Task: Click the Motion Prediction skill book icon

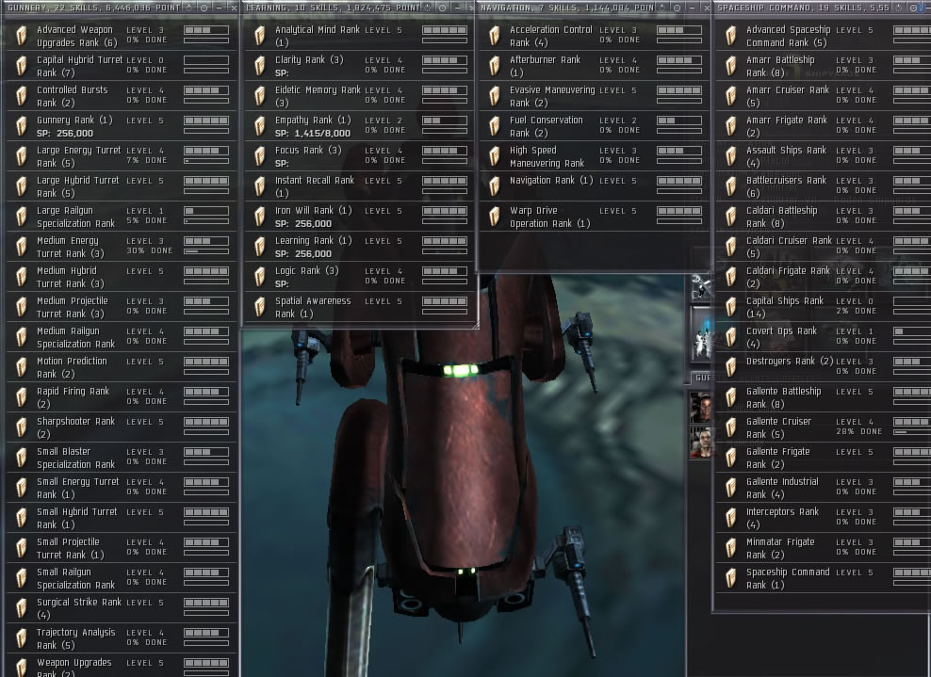Action: point(22,366)
